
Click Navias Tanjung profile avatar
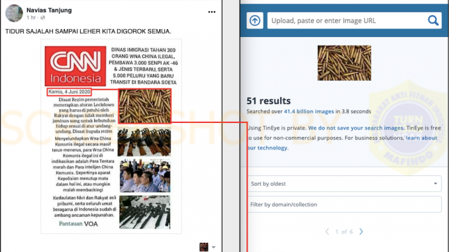pyautogui.click(x=14, y=13)
